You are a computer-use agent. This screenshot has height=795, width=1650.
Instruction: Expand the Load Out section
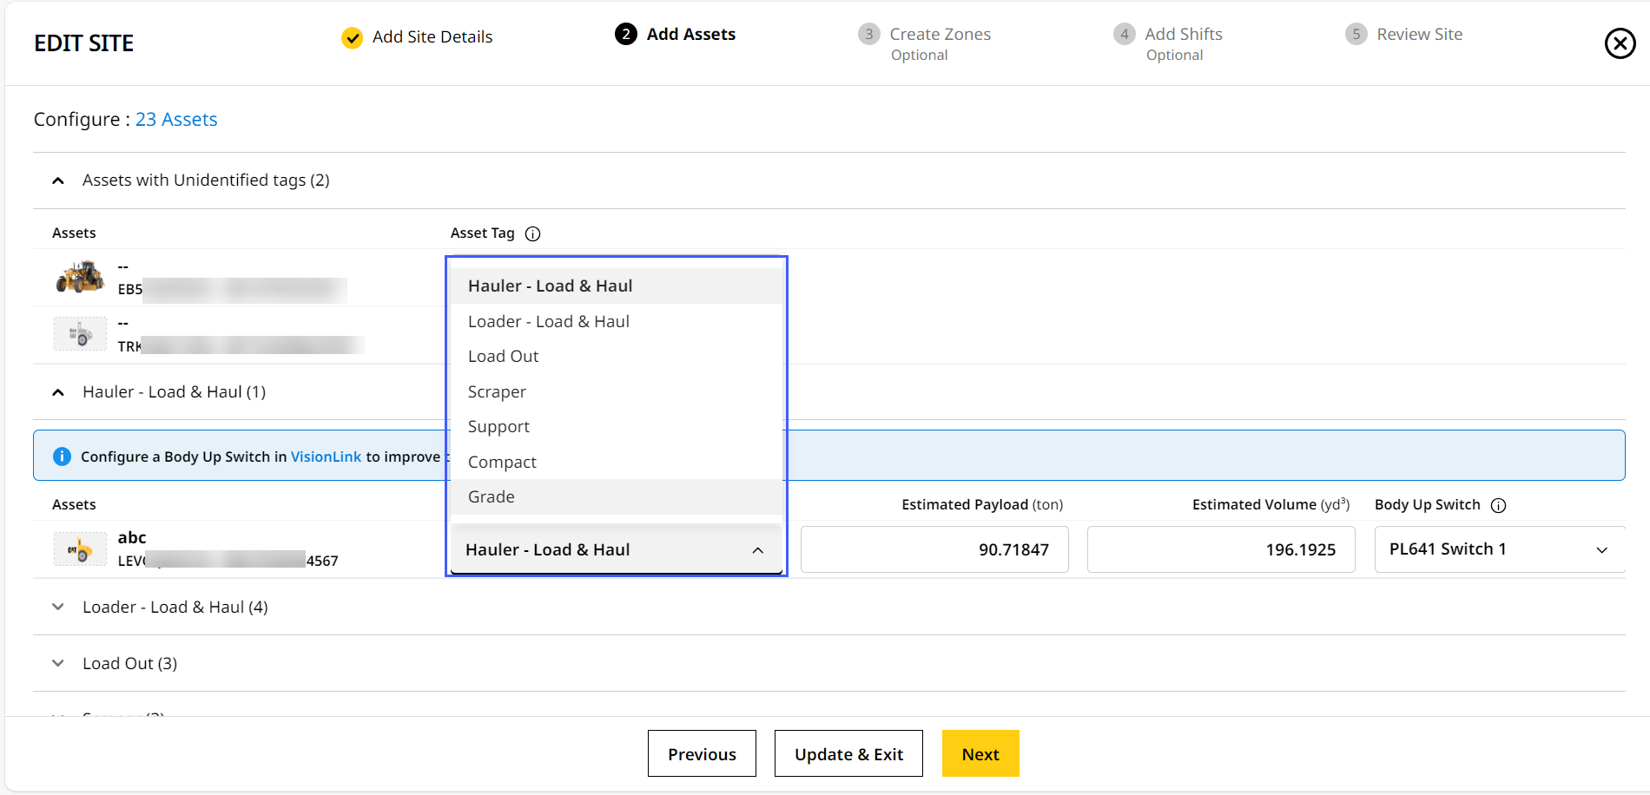58,663
